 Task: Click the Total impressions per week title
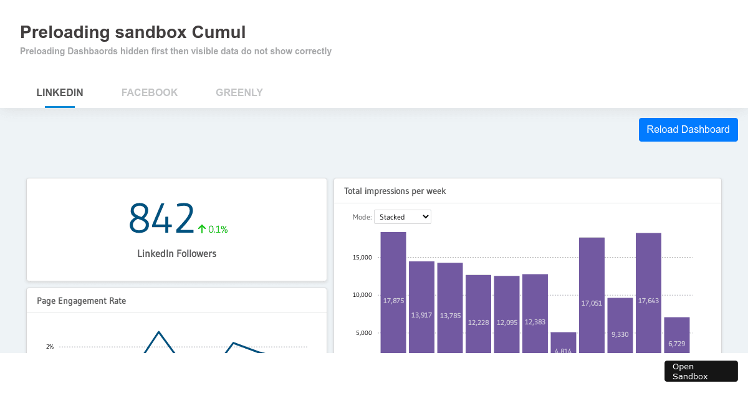point(395,191)
